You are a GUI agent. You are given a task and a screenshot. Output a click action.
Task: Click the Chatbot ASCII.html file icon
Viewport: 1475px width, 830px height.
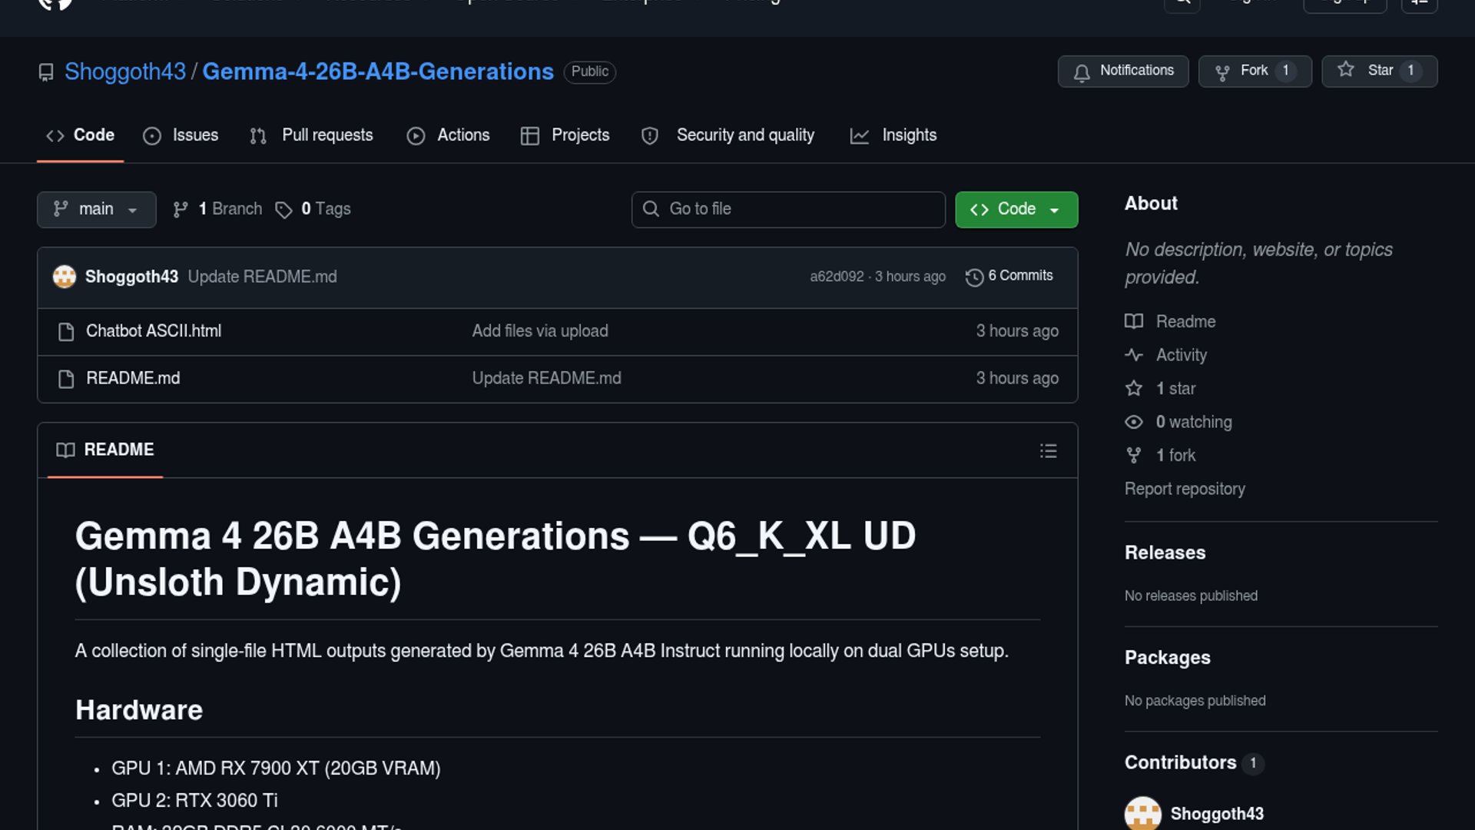(x=66, y=332)
